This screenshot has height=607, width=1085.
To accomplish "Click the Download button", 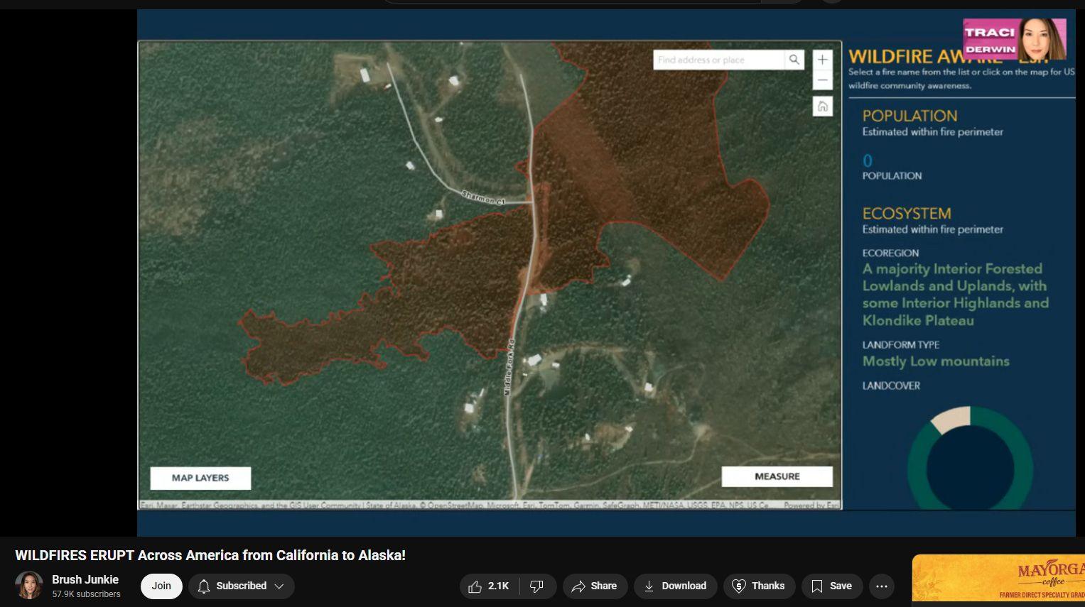I will 675,586.
